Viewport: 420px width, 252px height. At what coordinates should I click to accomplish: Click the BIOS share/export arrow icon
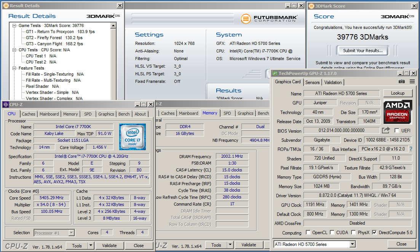386,130
